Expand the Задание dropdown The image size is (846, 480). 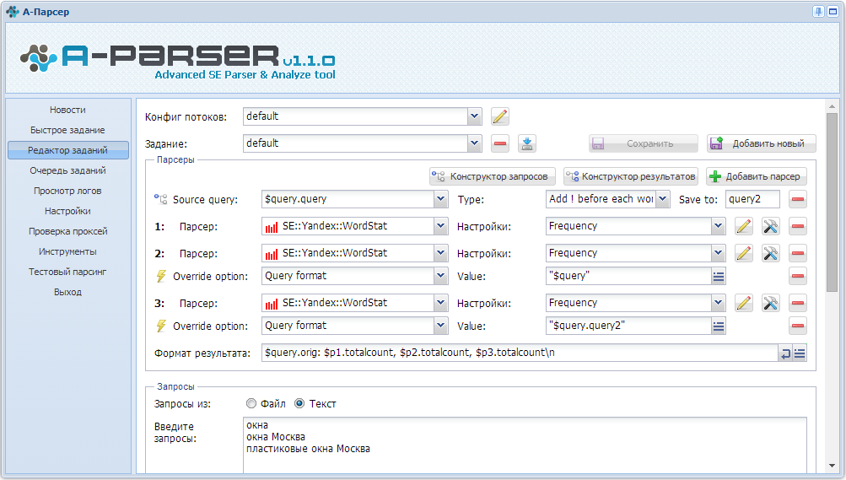click(474, 143)
